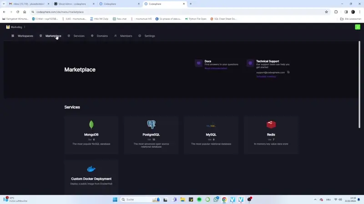Open the Domains menu item
Screen dimensions: 364x204
pyautogui.click(x=102, y=36)
